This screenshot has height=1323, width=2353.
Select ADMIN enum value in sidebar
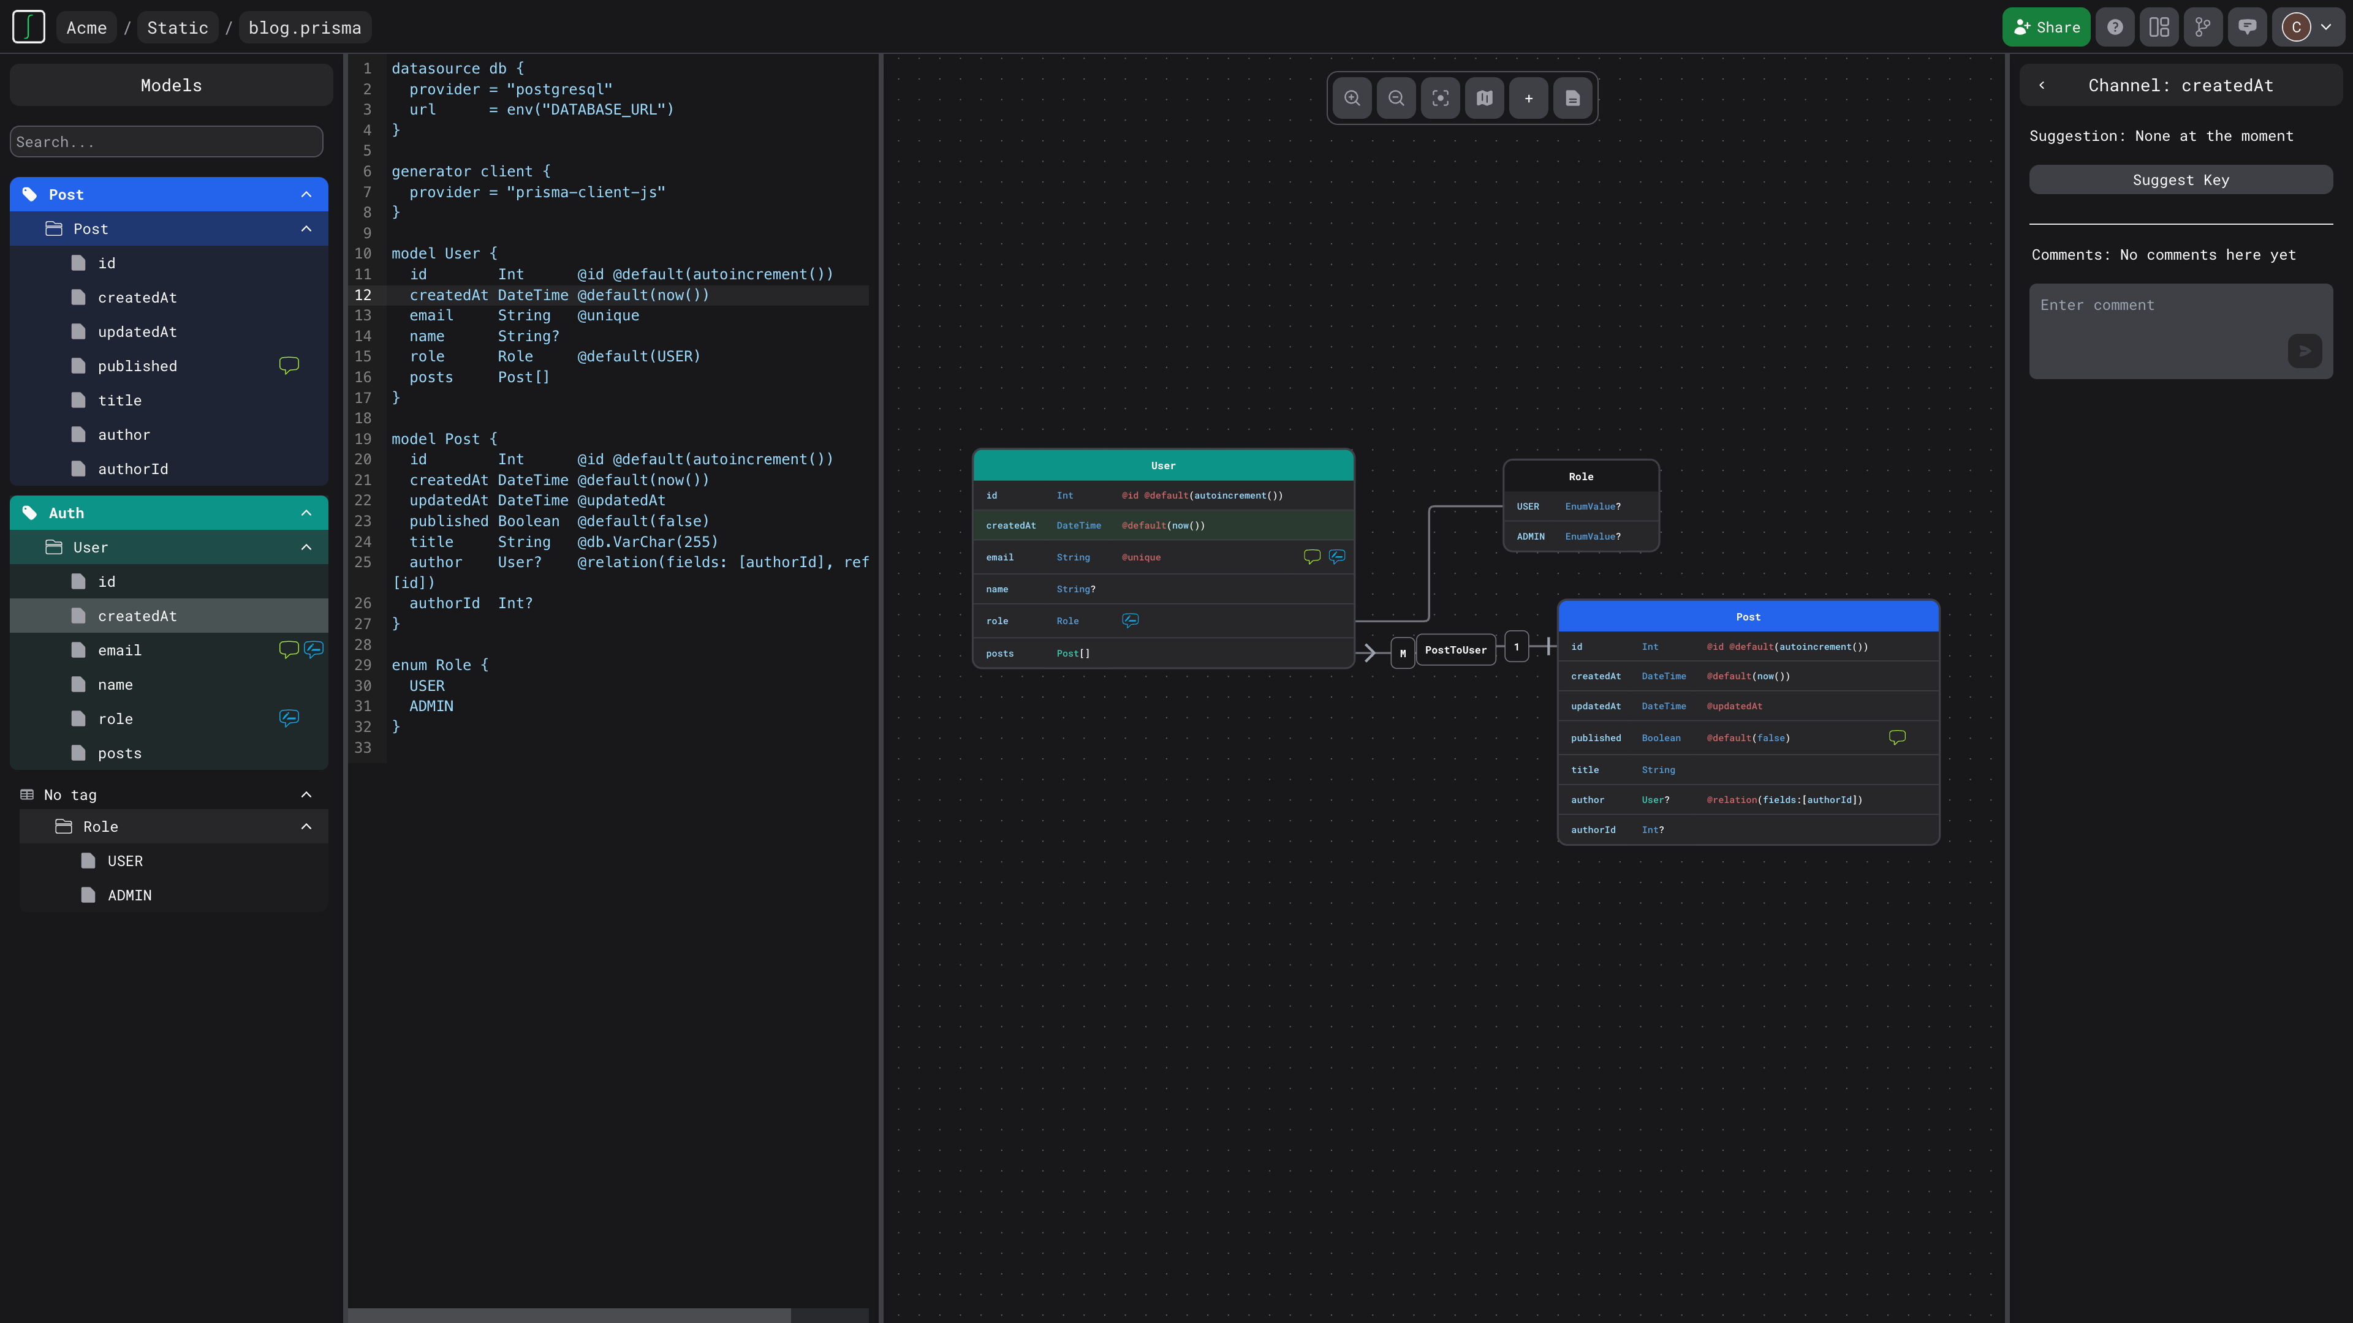pyautogui.click(x=173, y=895)
